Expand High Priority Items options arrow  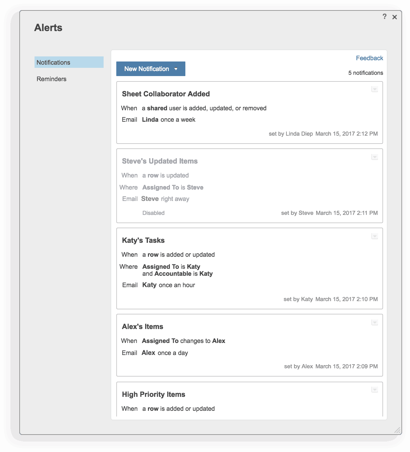pyautogui.click(x=375, y=390)
